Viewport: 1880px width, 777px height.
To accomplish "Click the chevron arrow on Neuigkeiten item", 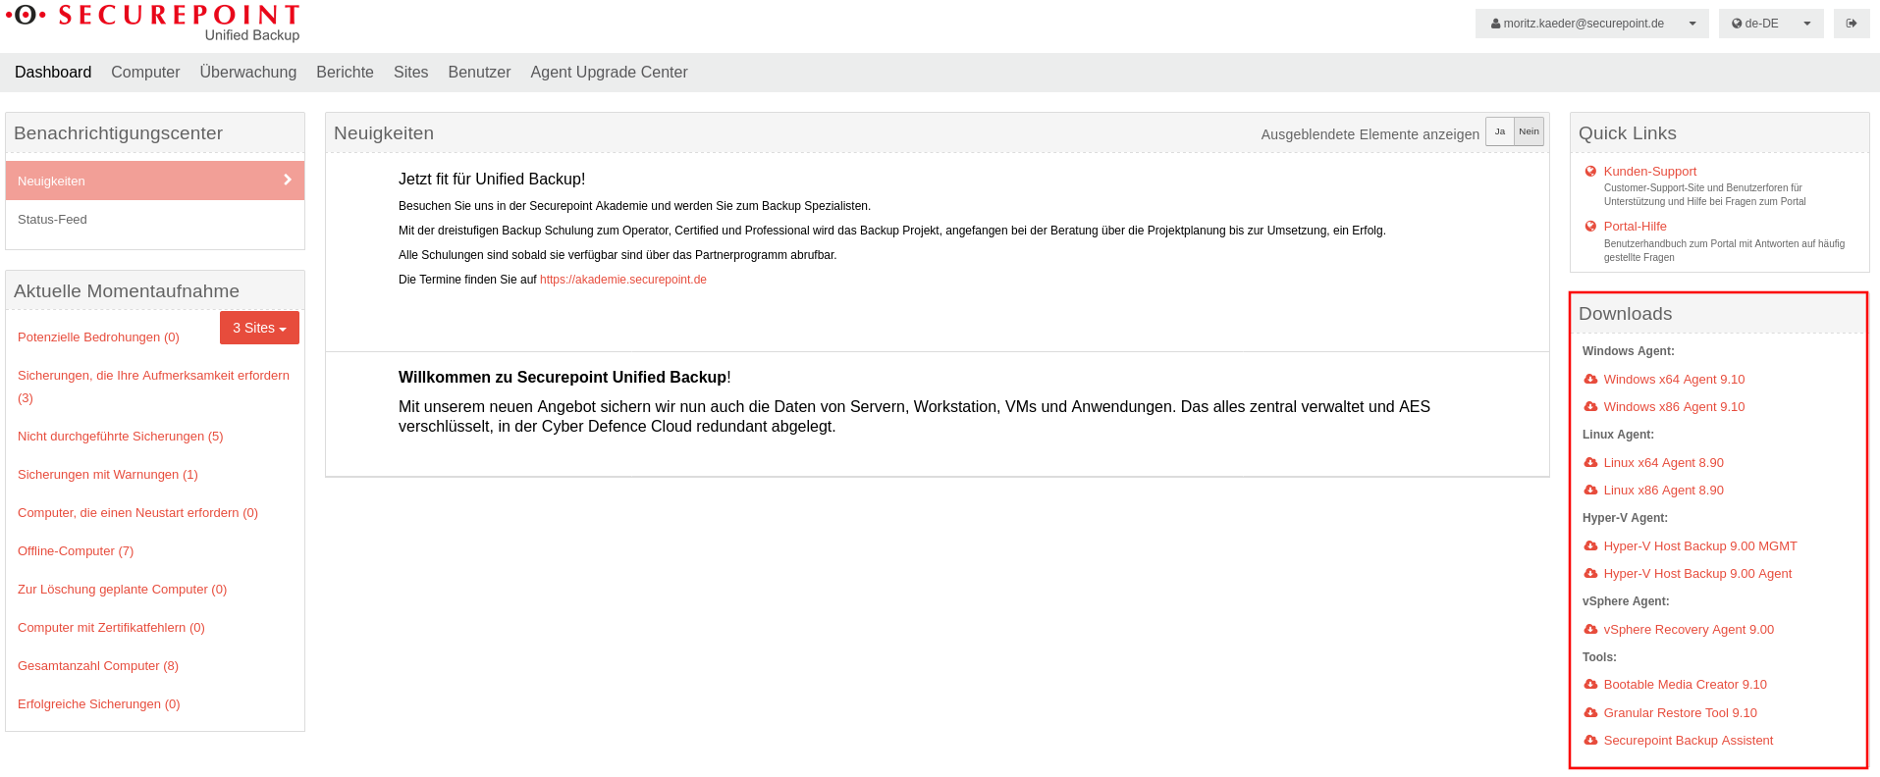I will pyautogui.click(x=288, y=180).
